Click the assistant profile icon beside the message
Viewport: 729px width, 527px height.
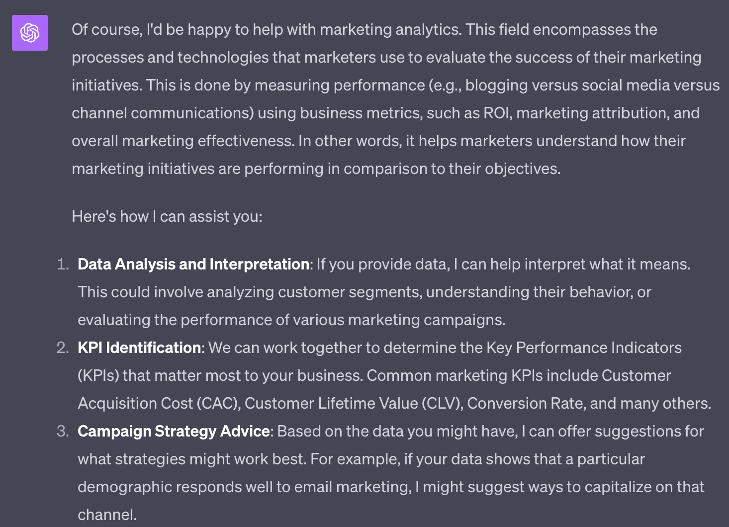pyautogui.click(x=29, y=33)
